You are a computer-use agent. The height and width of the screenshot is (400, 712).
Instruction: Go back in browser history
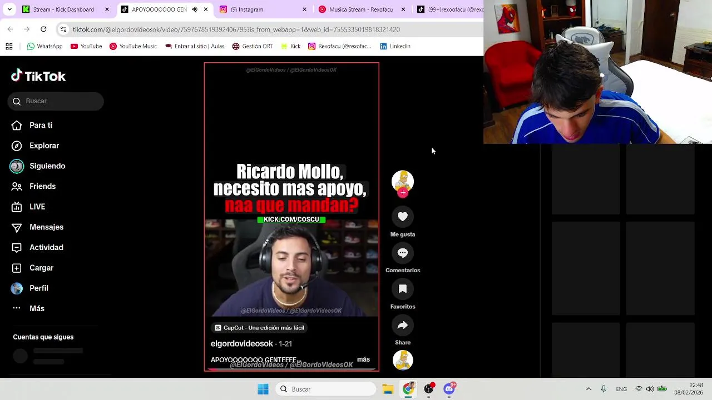pyautogui.click(x=11, y=29)
